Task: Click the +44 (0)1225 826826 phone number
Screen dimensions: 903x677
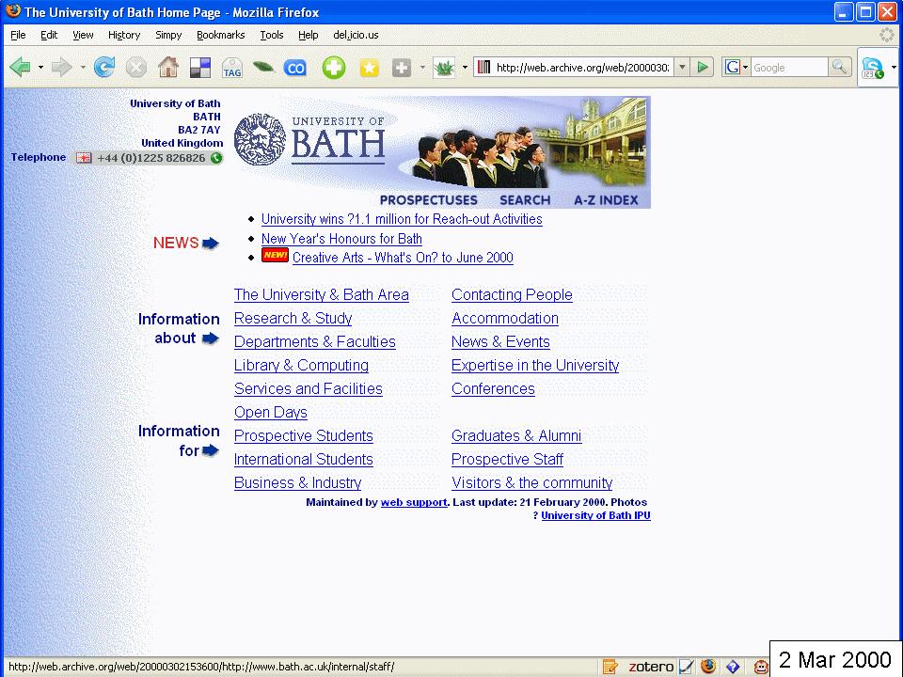Action: coord(150,158)
